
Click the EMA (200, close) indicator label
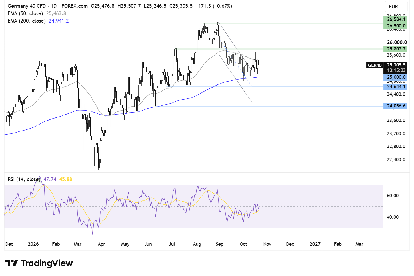point(27,21)
